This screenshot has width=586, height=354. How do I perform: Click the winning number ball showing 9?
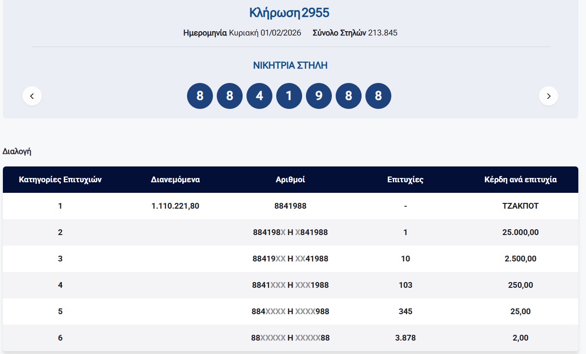[319, 96]
